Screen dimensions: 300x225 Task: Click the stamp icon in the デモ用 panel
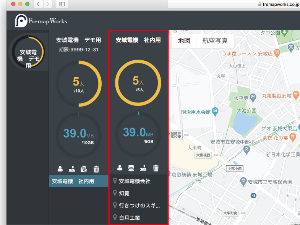tap(72, 168)
